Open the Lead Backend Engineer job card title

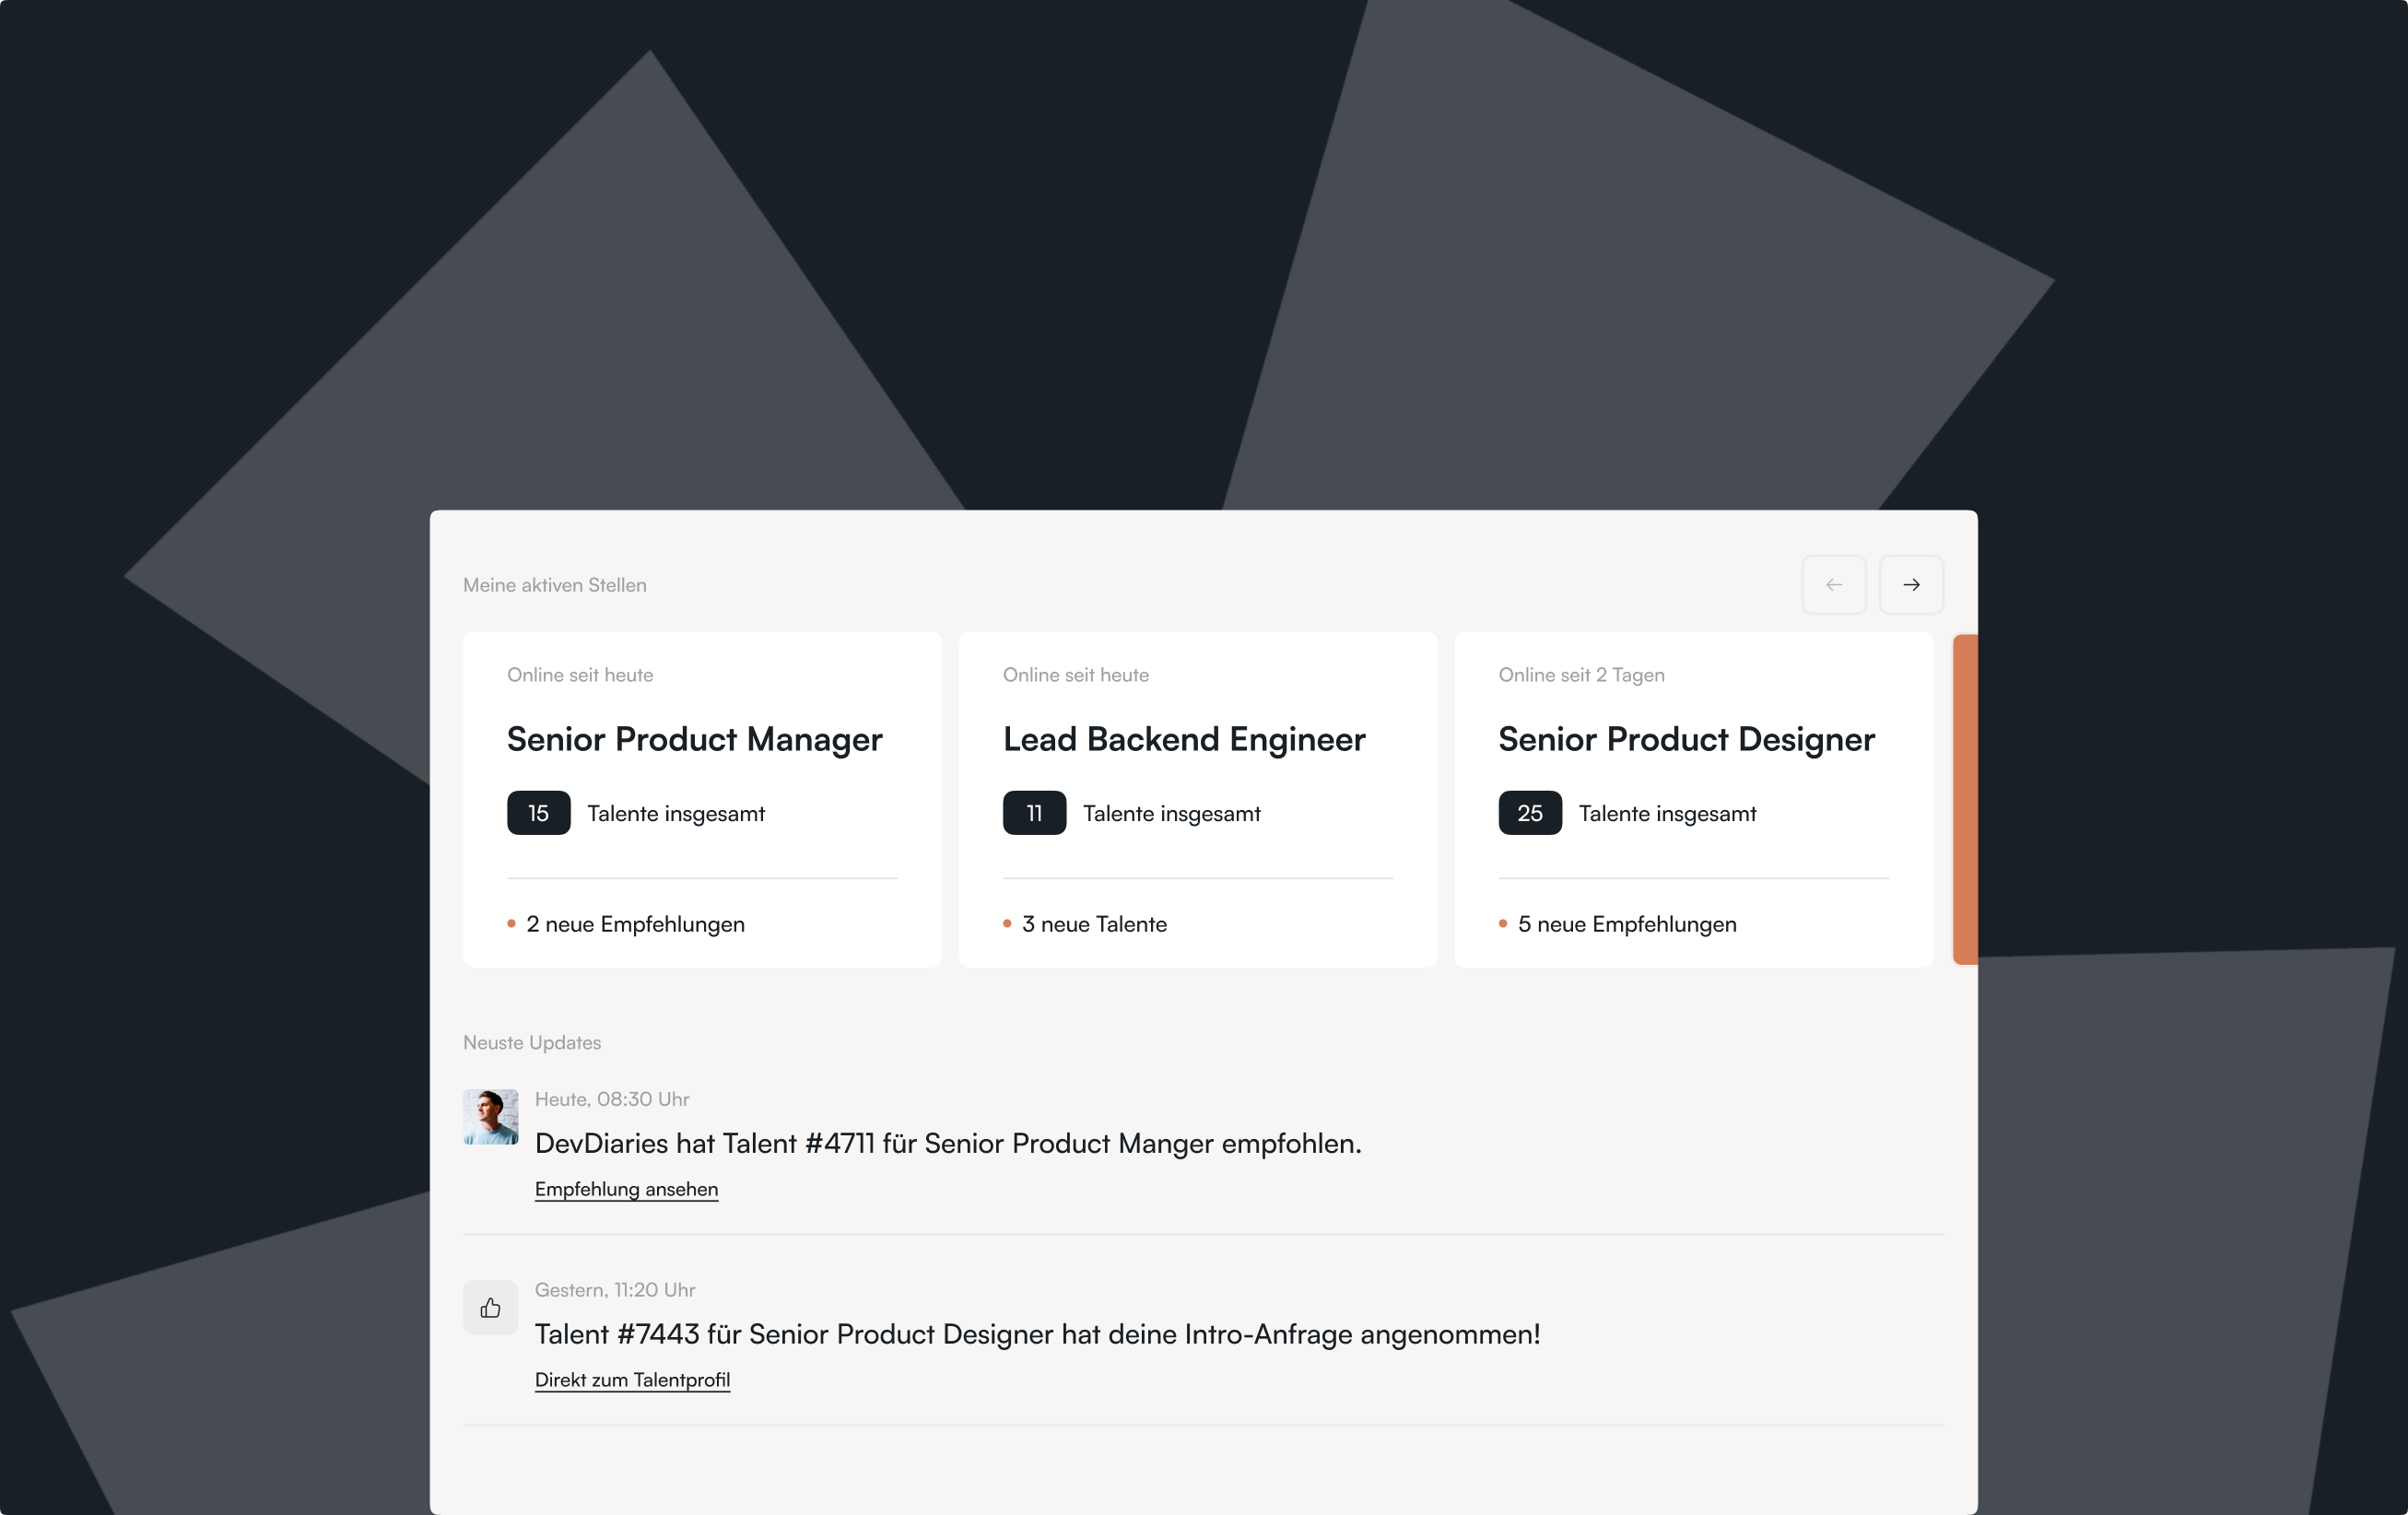pyautogui.click(x=1184, y=739)
